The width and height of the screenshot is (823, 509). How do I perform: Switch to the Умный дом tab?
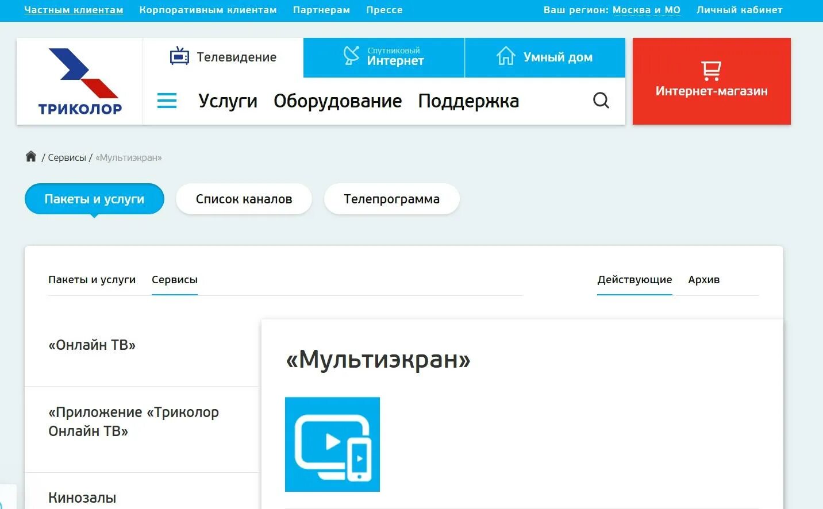tap(545, 57)
